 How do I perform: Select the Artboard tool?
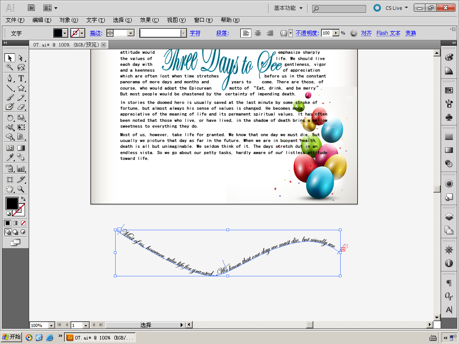[10, 180]
